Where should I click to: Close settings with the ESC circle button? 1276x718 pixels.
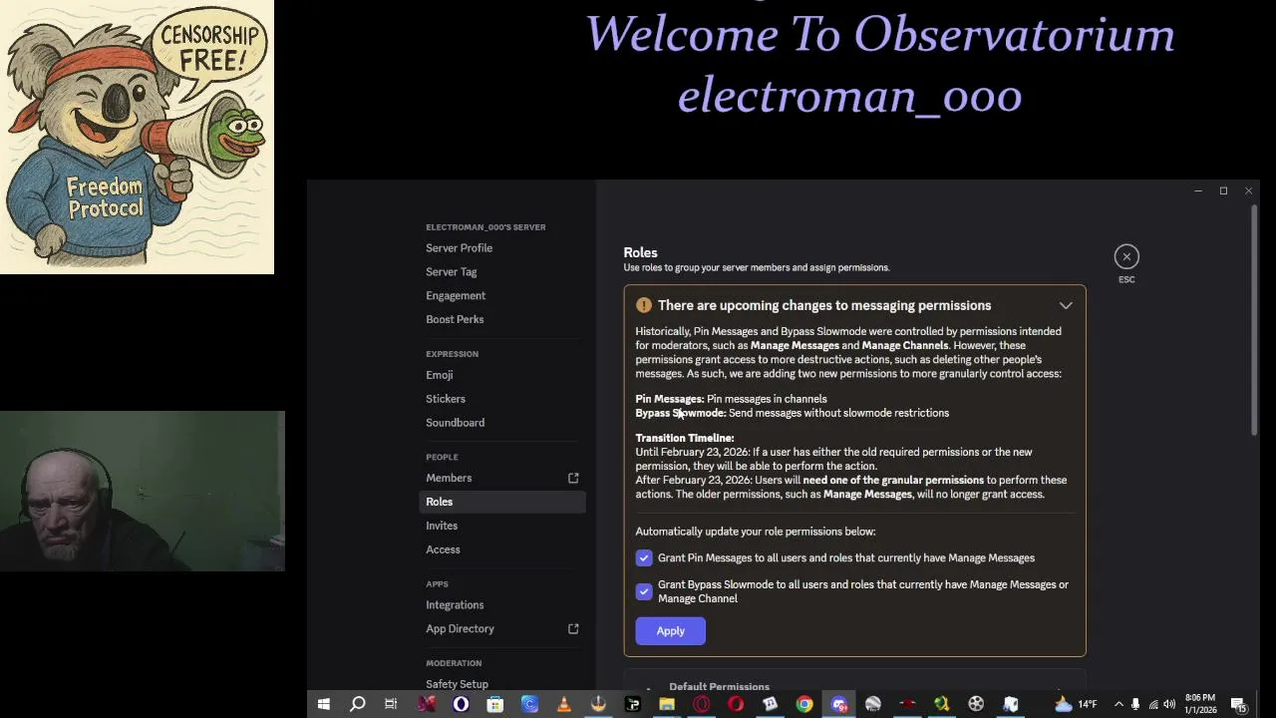tap(1126, 257)
